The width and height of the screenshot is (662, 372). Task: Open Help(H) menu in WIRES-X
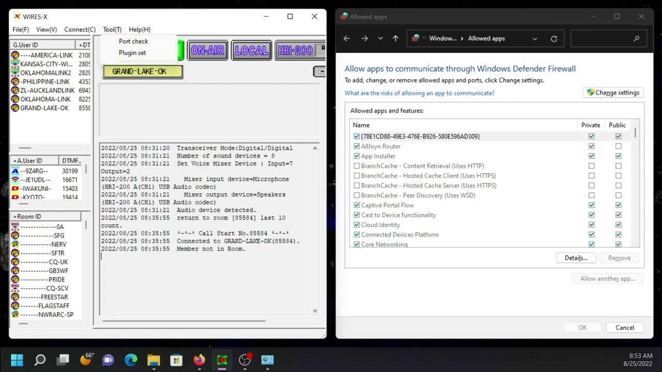[140, 29]
